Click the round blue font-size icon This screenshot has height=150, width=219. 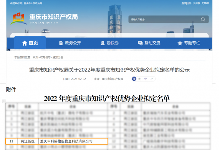(x=134, y=79)
